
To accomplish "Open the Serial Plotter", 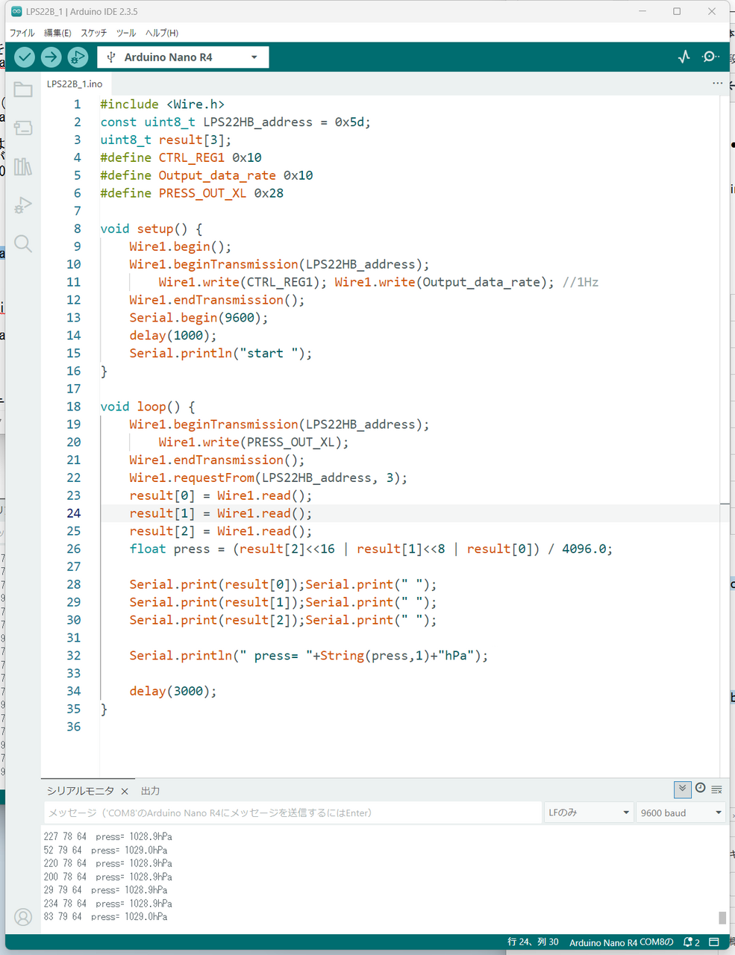I will point(684,57).
